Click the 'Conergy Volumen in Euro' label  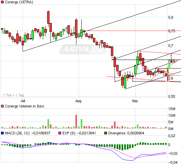[25, 106]
